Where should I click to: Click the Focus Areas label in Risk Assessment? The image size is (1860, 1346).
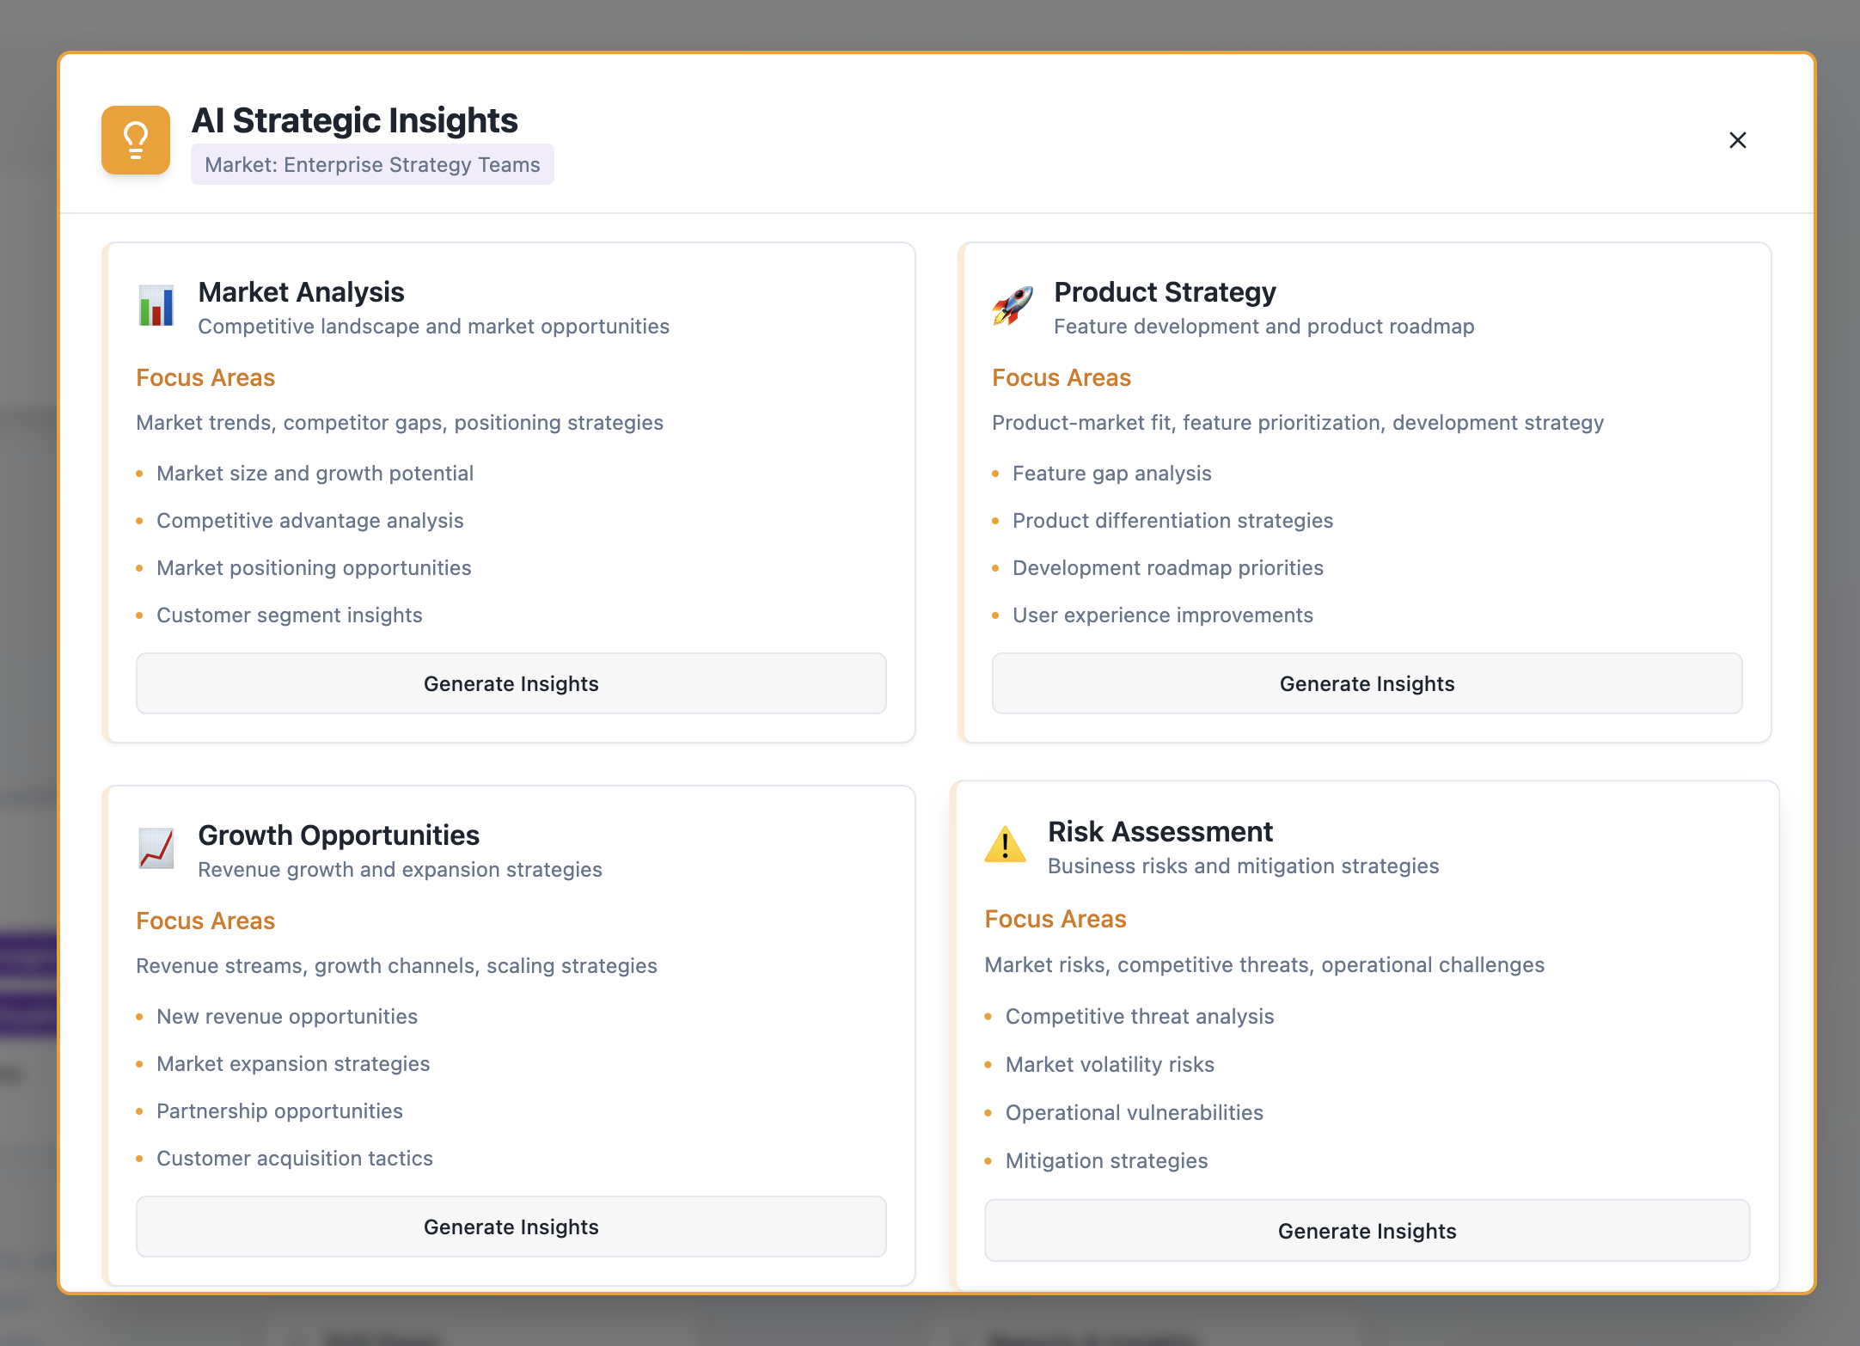click(1055, 919)
